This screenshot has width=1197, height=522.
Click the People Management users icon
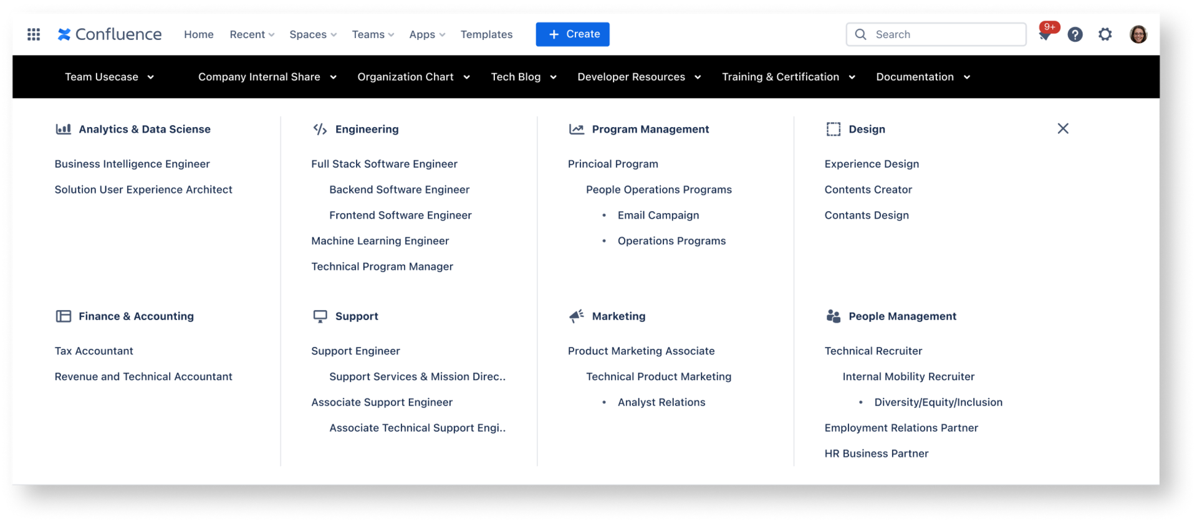(x=833, y=316)
